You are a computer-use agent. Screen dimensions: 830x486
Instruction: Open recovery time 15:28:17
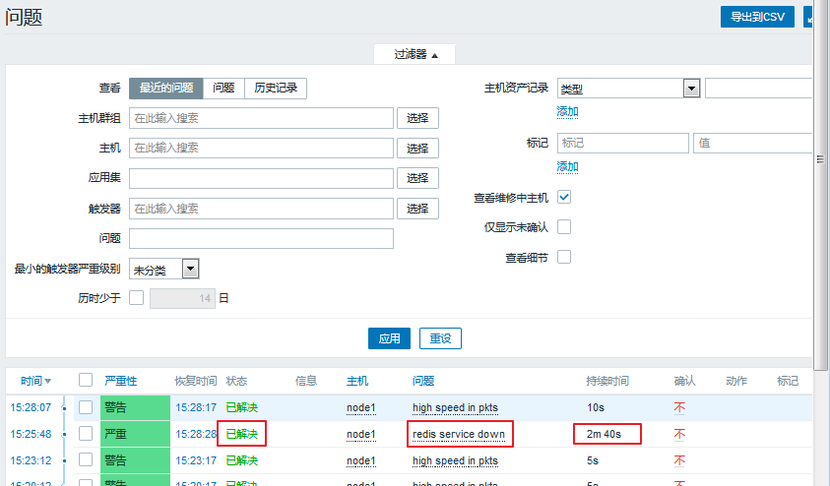tap(196, 407)
